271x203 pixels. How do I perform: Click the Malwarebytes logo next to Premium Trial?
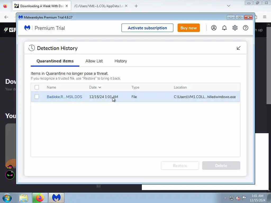[x=27, y=28]
